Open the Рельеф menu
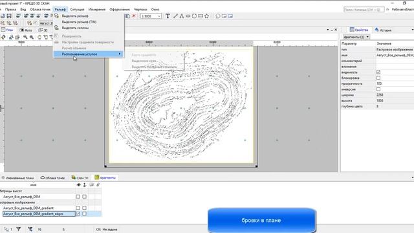 [x=60, y=9]
